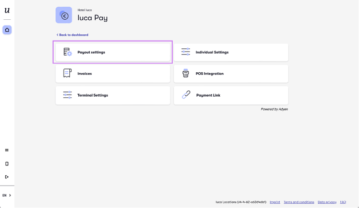The height and width of the screenshot is (208, 359).
Task: Open the Data privacy link
Action: tap(327, 202)
